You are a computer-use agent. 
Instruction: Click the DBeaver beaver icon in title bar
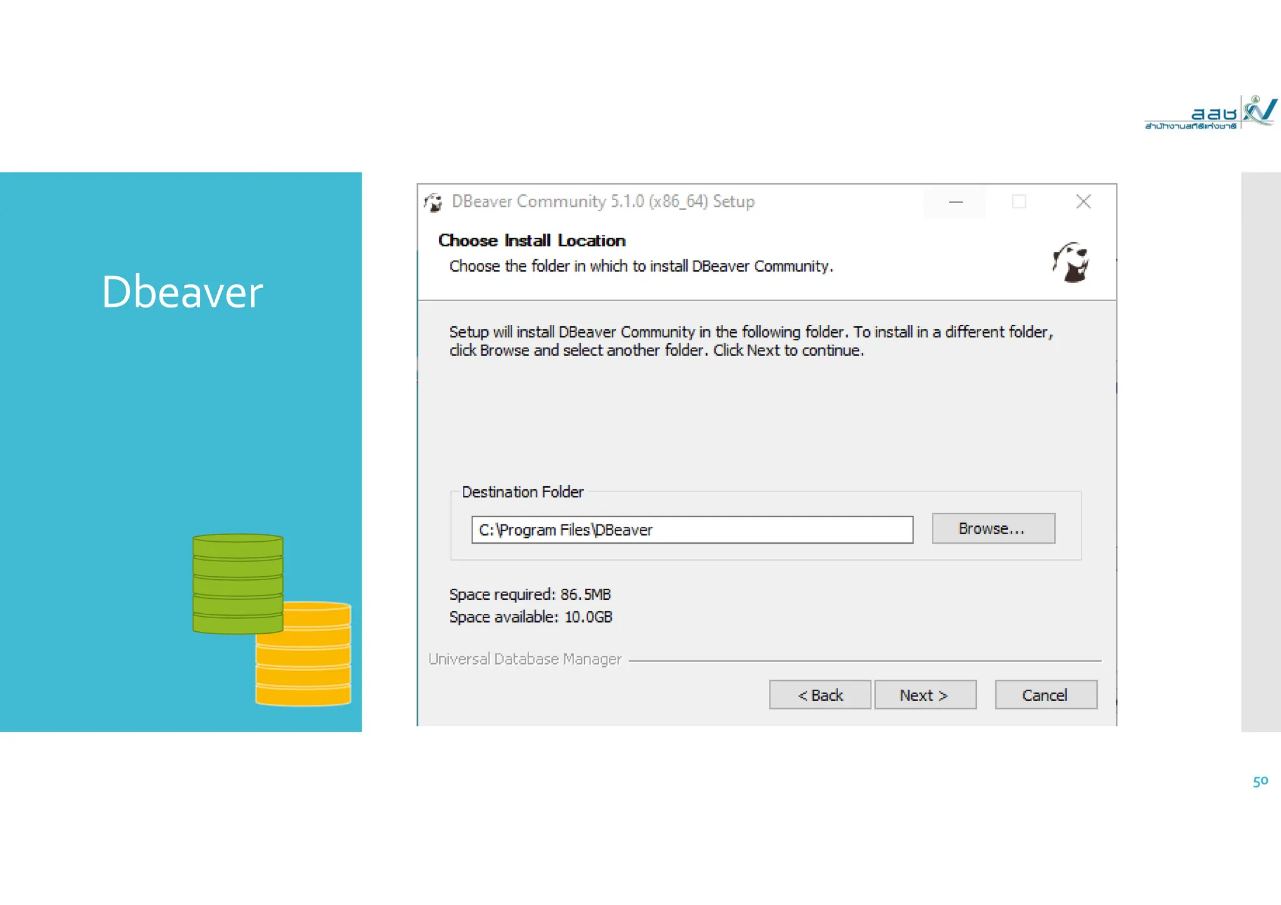pos(433,202)
